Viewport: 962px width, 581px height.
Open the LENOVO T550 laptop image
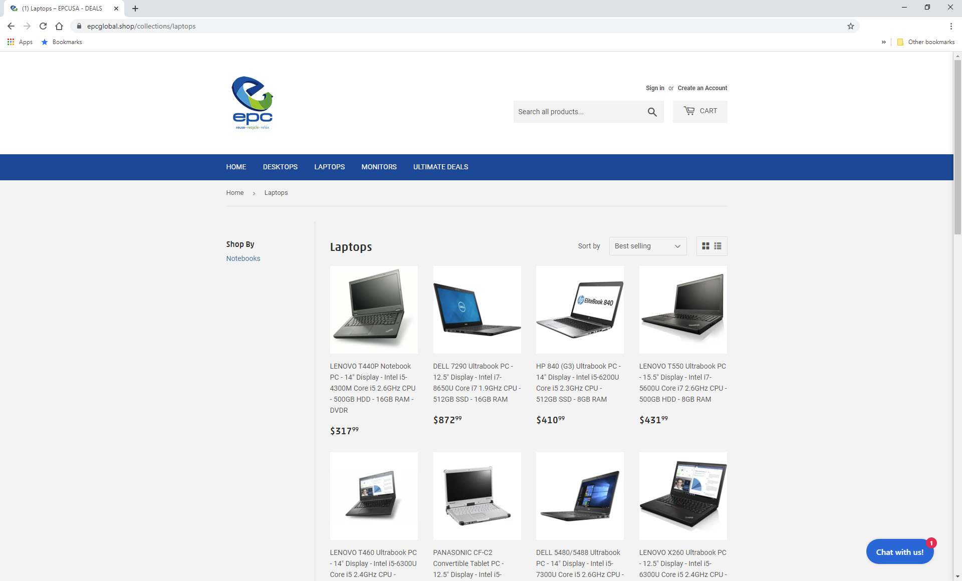(683, 310)
